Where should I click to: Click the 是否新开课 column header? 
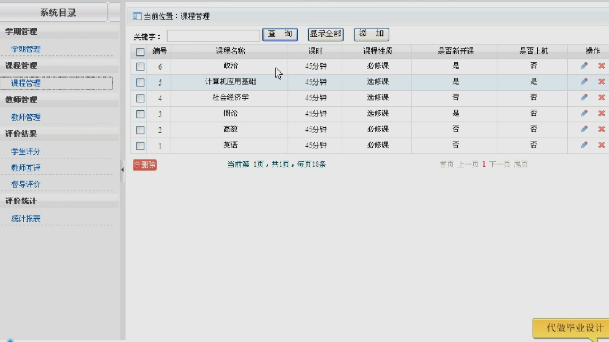tap(456, 51)
